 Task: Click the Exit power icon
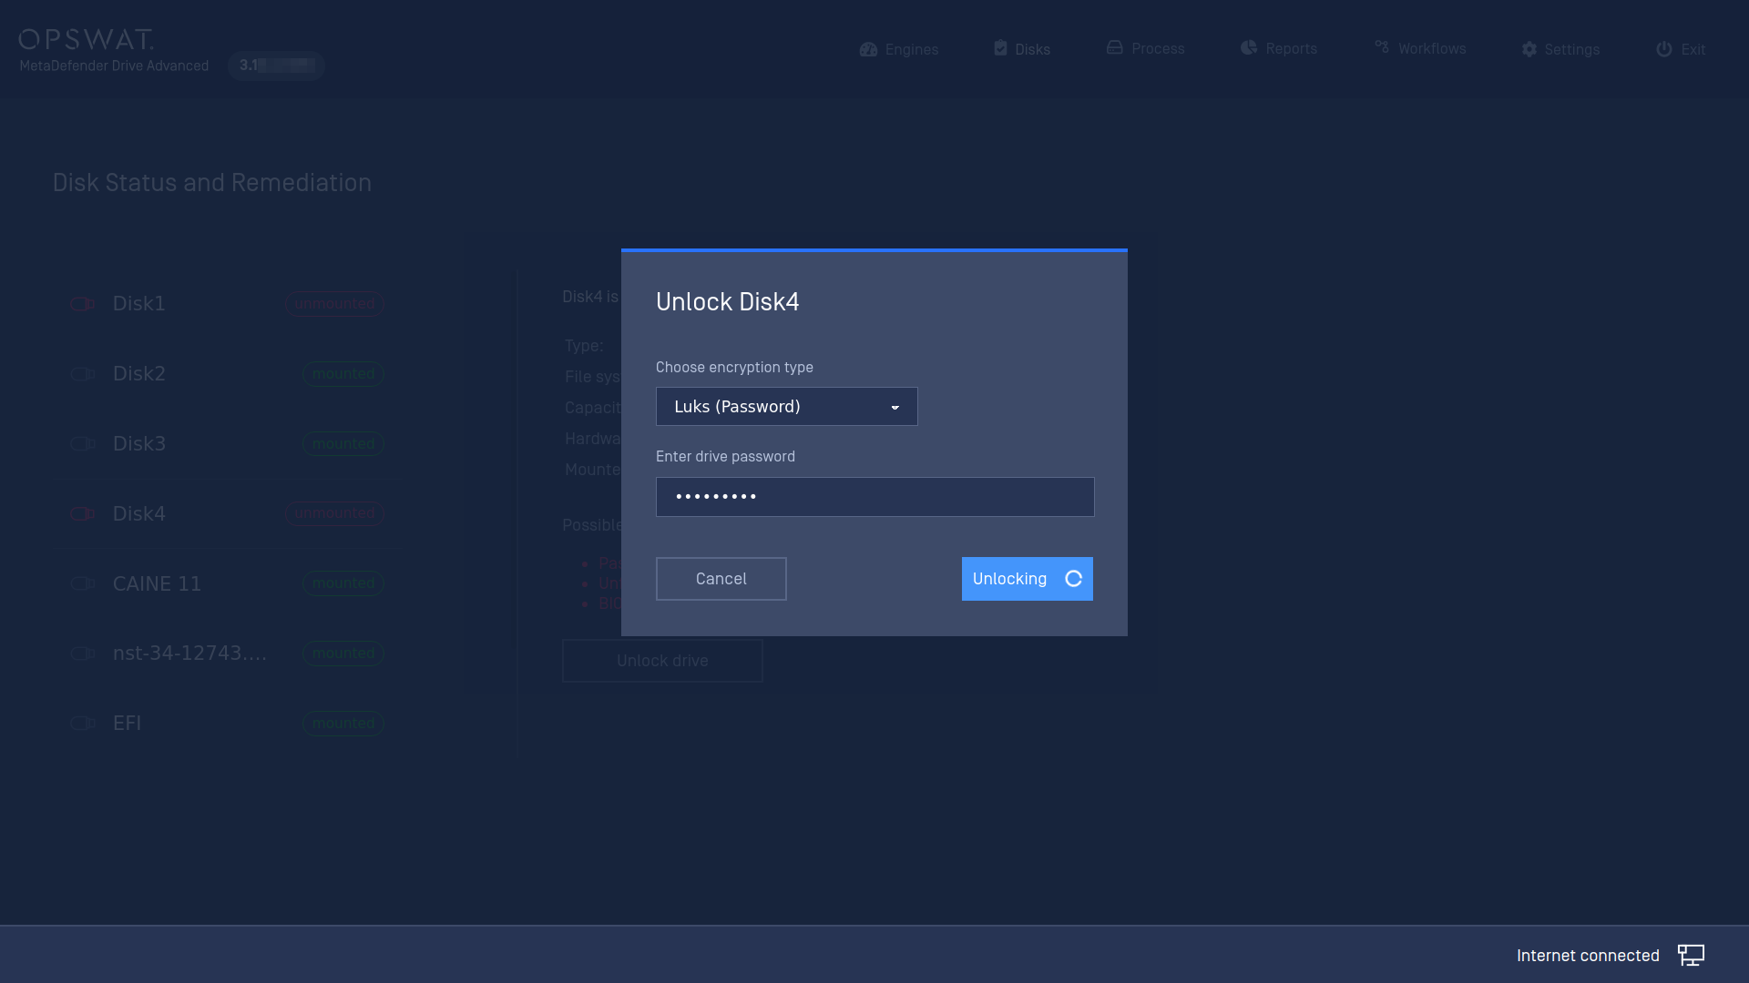pyautogui.click(x=1664, y=49)
